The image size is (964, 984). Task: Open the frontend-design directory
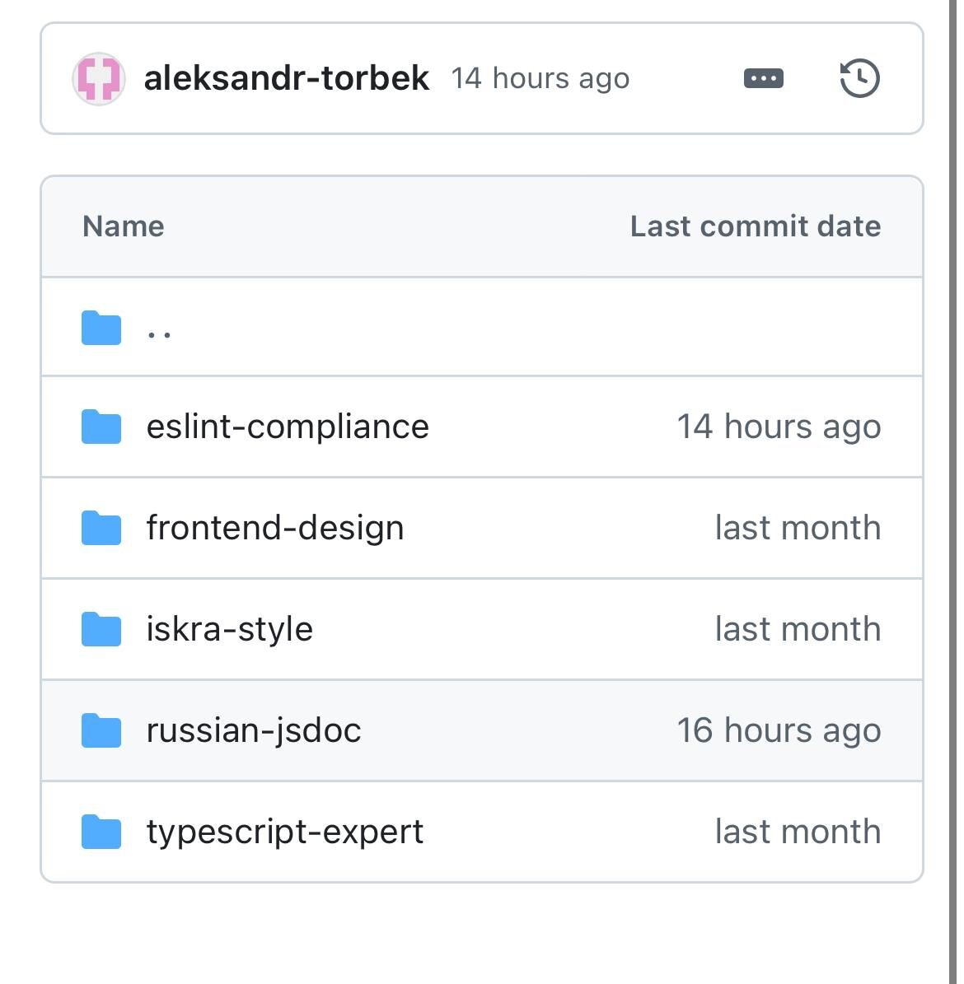[x=274, y=528]
